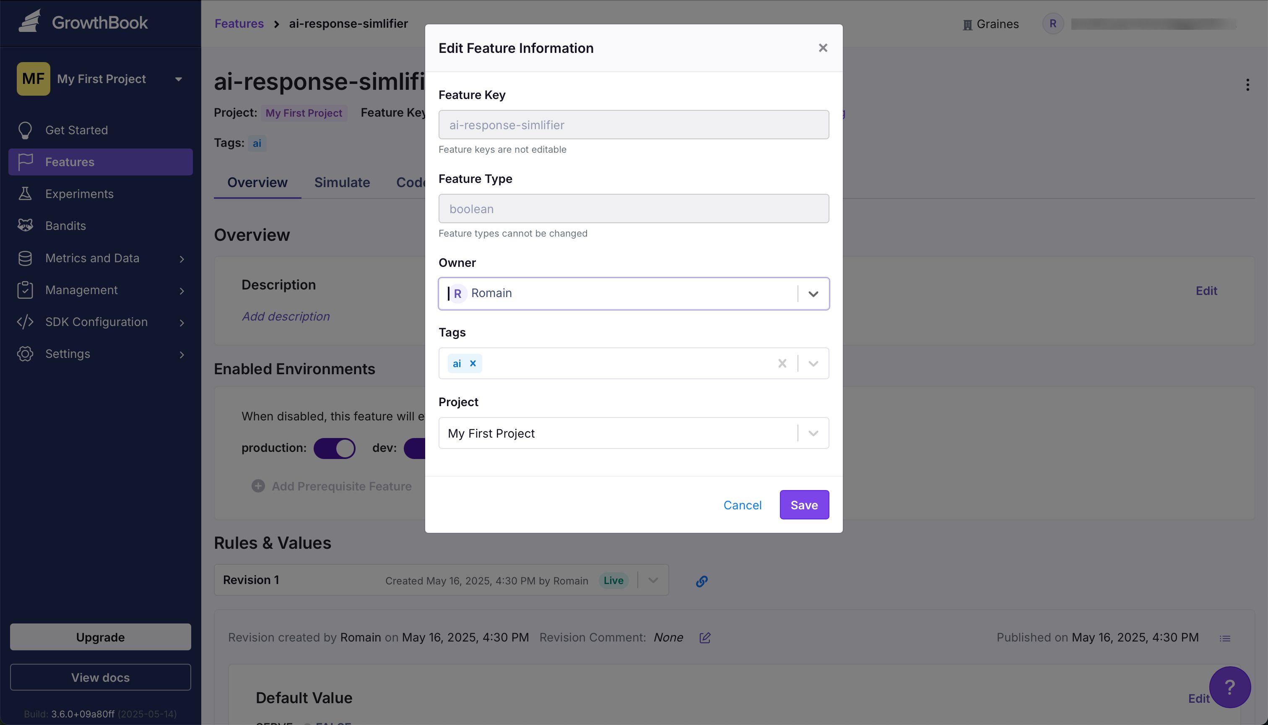
Task: Click the Graines organization building icon
Action: (x=967, y=24)
